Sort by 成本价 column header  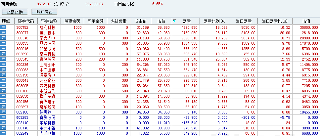tap(141, 21)
